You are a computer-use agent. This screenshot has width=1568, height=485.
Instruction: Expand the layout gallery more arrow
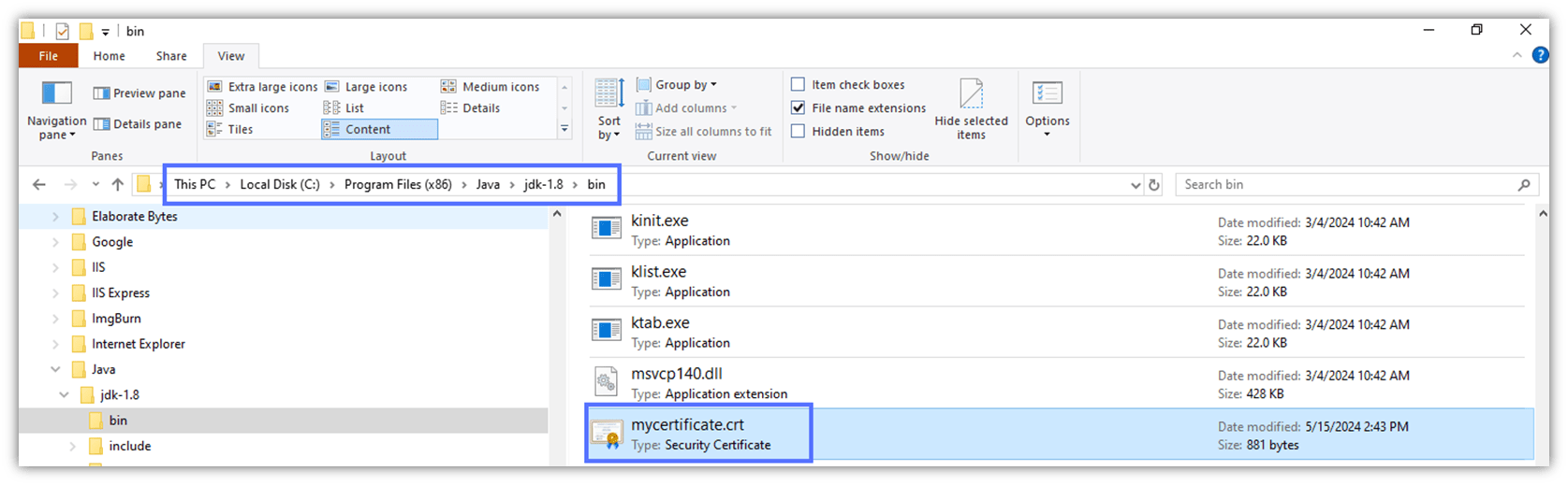click(x=564, y=130)
